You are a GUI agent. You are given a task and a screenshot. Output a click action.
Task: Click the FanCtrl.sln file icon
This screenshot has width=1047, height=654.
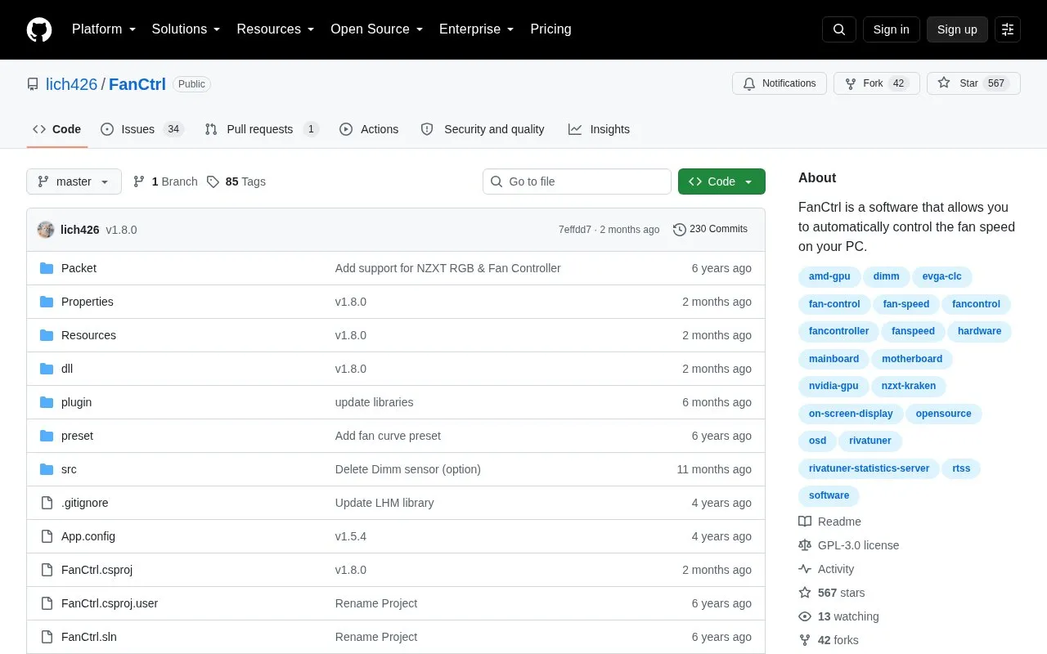[47, 637]
